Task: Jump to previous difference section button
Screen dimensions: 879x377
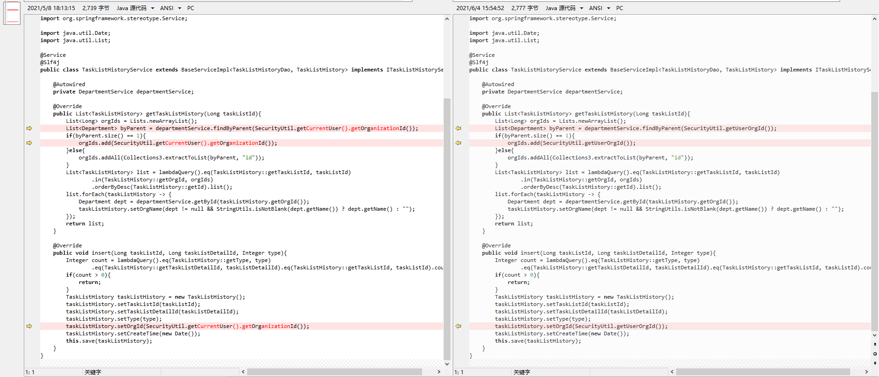Action: 875,344
